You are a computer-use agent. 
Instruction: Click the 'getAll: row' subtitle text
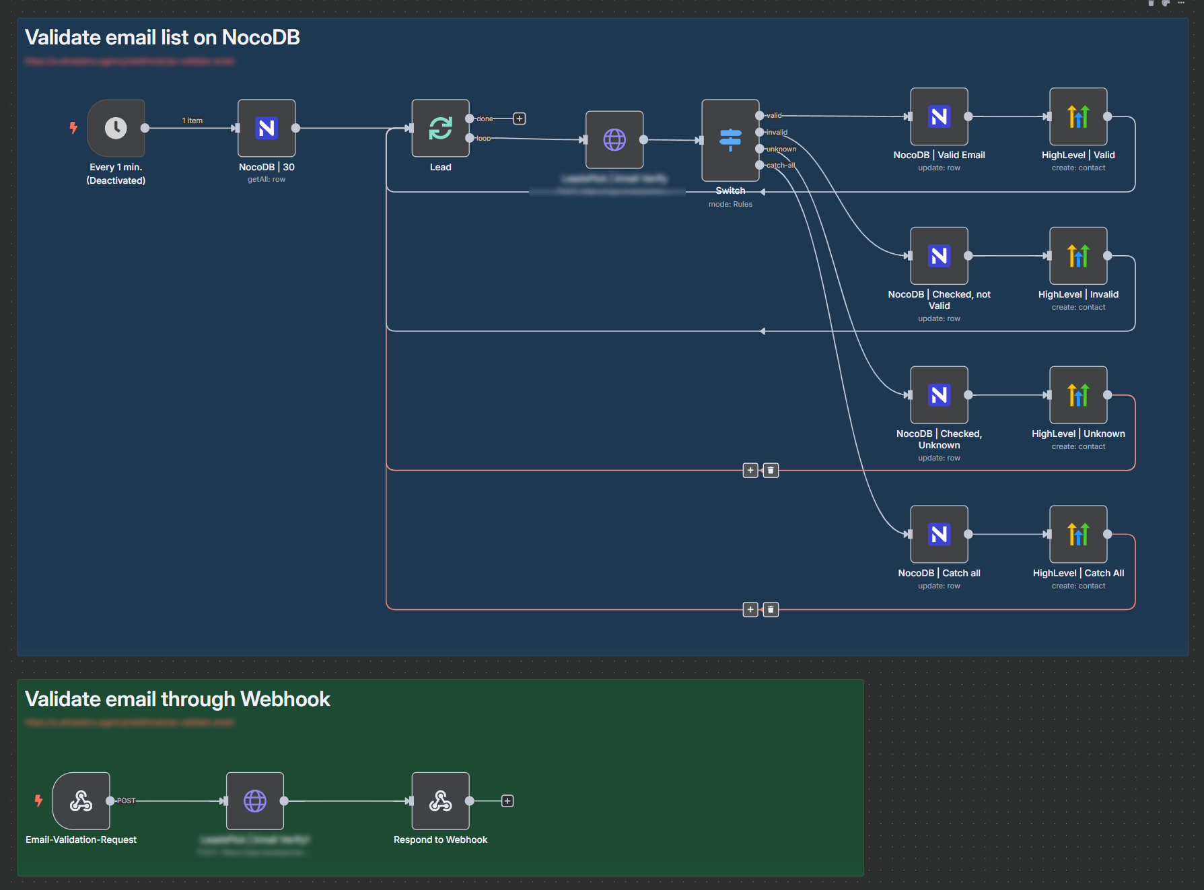pyautogui.click(x=267, y=179)
